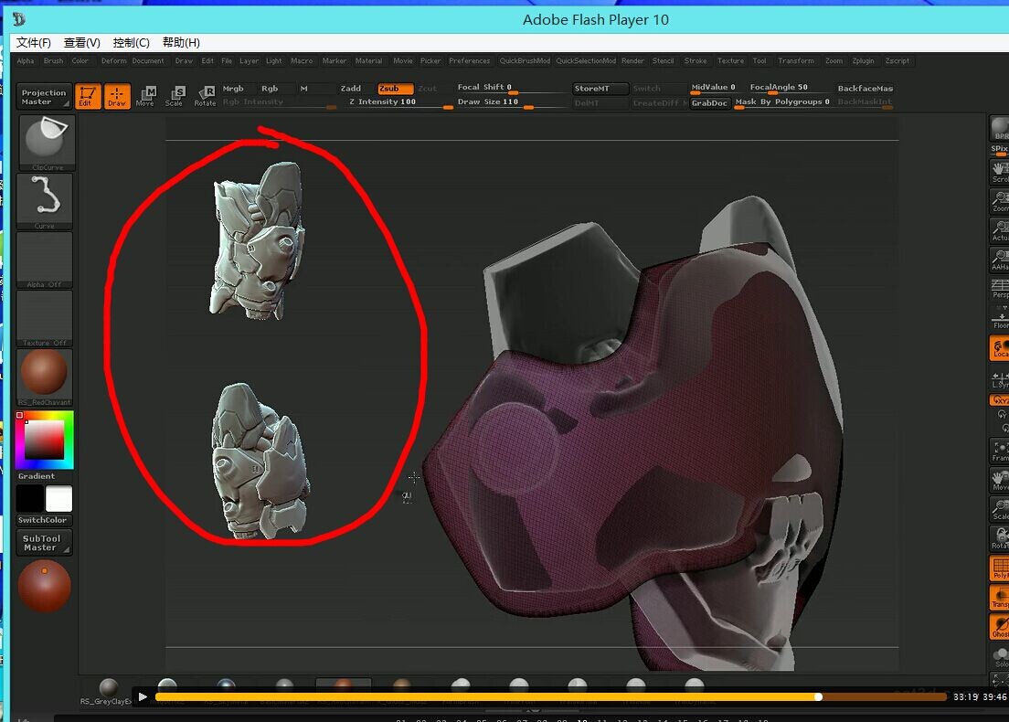Open the Alpha palette menu
The width and height of the screenshot is (1009, 722).
[x=26, y=61]
